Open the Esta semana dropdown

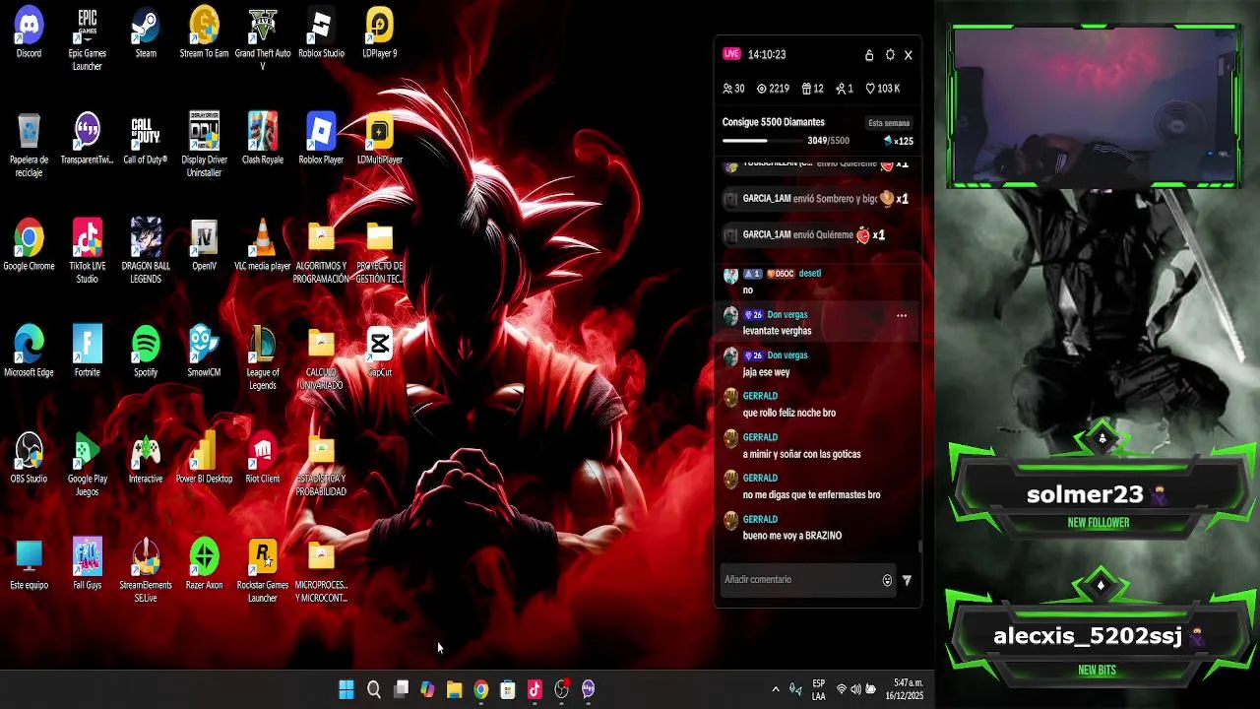(x=889, y=123)
